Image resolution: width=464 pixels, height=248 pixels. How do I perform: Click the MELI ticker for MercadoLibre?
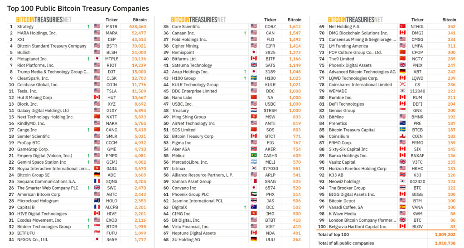(x=270, y=162)
